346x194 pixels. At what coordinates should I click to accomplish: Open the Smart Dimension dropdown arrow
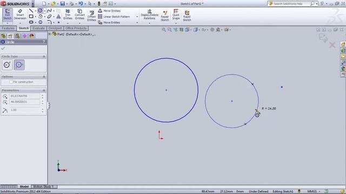[20, 23]
